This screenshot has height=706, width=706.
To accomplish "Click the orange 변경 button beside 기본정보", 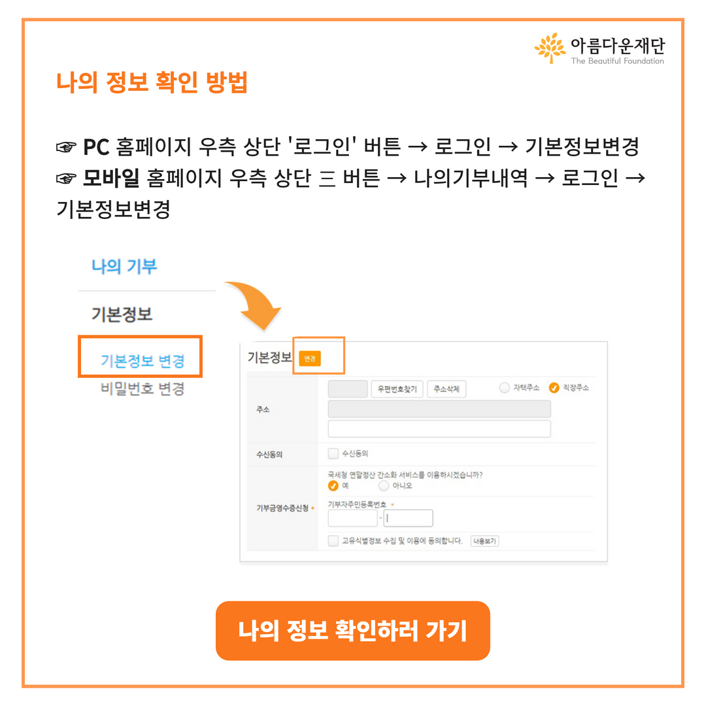I will point(310,358).
